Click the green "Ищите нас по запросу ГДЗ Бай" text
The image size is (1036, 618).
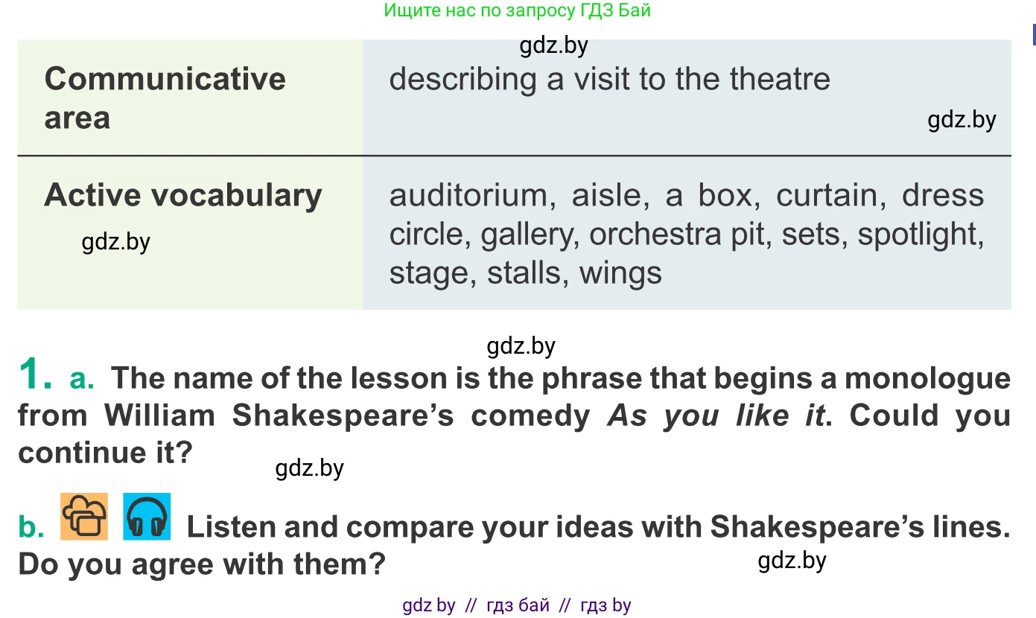(x=517, y=10)
